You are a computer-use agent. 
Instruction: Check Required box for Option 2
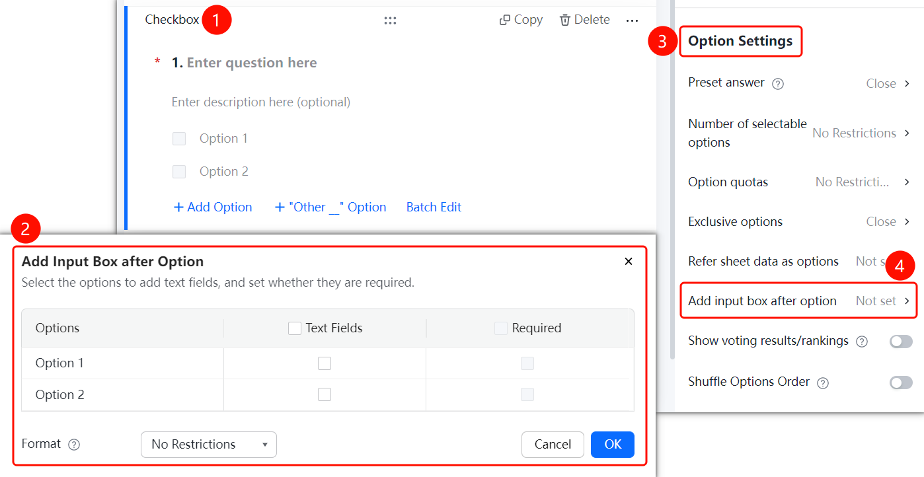tap(527, 394)
